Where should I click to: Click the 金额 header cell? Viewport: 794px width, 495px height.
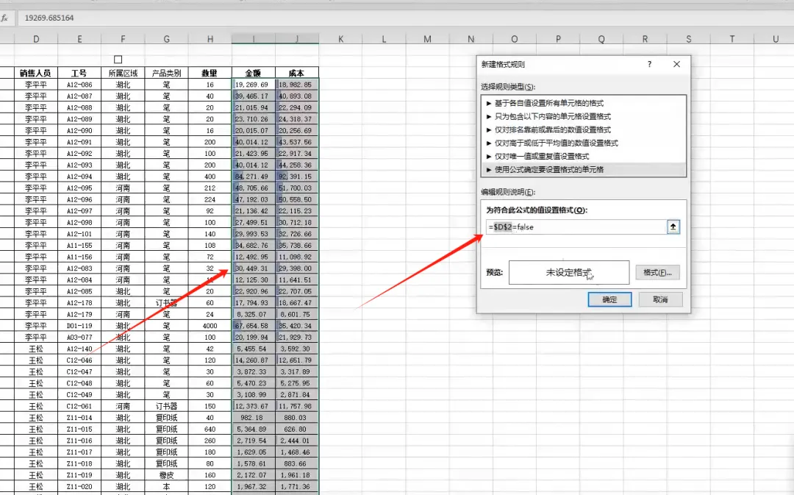[x=254, y=73]
